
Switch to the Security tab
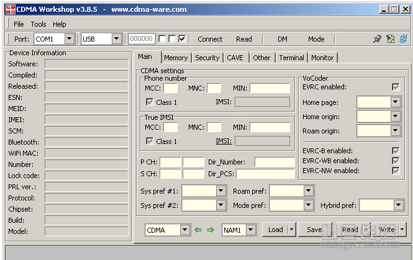pyautogui.click(x=207, y=58)
